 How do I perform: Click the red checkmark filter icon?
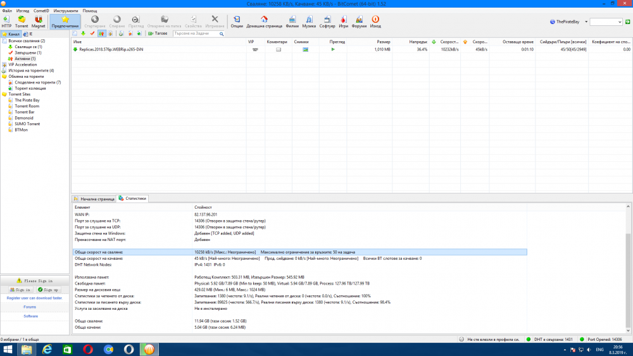[92, 34]
